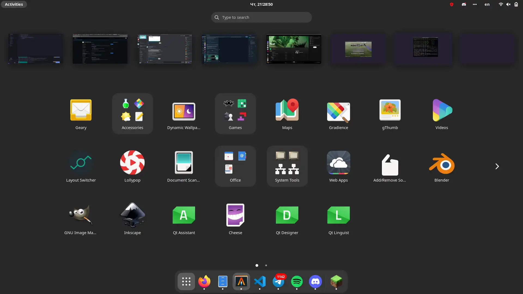
Task: Launch Discord messaging app
Action: [316, 281]
